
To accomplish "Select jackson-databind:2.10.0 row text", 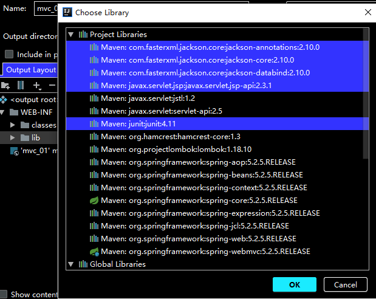I will pyautogui.click(x=205, y=73).
